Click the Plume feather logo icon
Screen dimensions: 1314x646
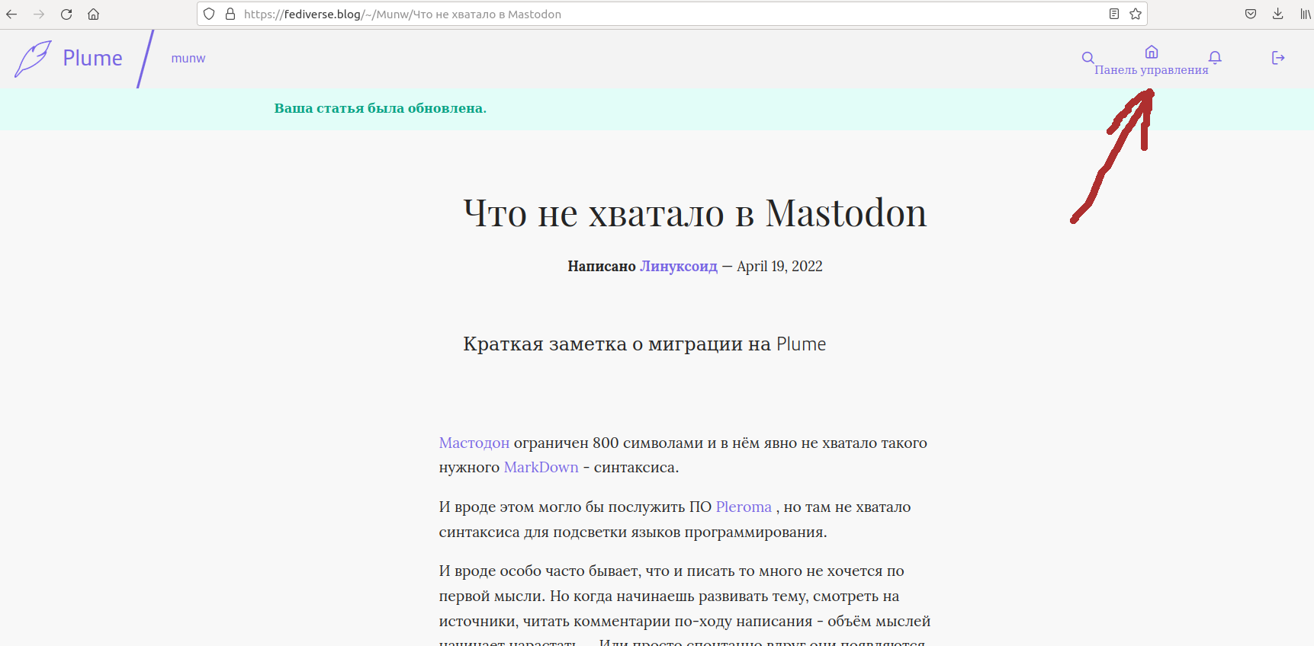[33, 59]
